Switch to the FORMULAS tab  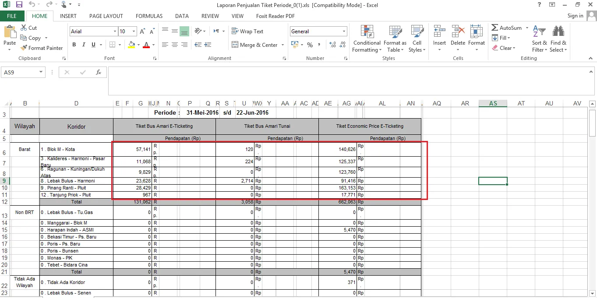149,16
